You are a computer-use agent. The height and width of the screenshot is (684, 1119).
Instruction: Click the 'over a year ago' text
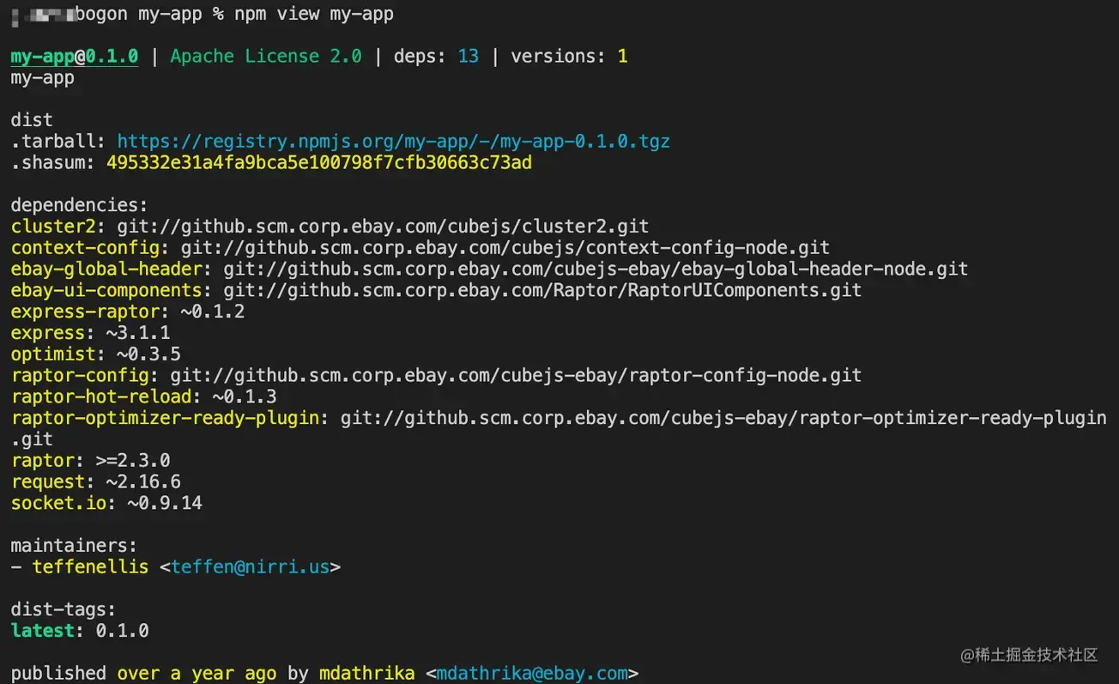click(197, 673)
